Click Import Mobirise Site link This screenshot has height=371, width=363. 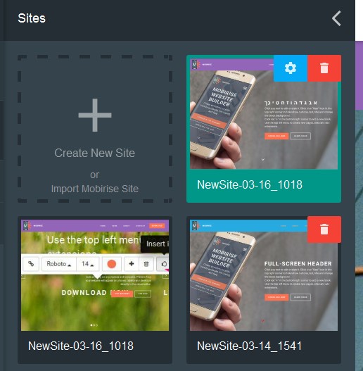coord(94,189)
